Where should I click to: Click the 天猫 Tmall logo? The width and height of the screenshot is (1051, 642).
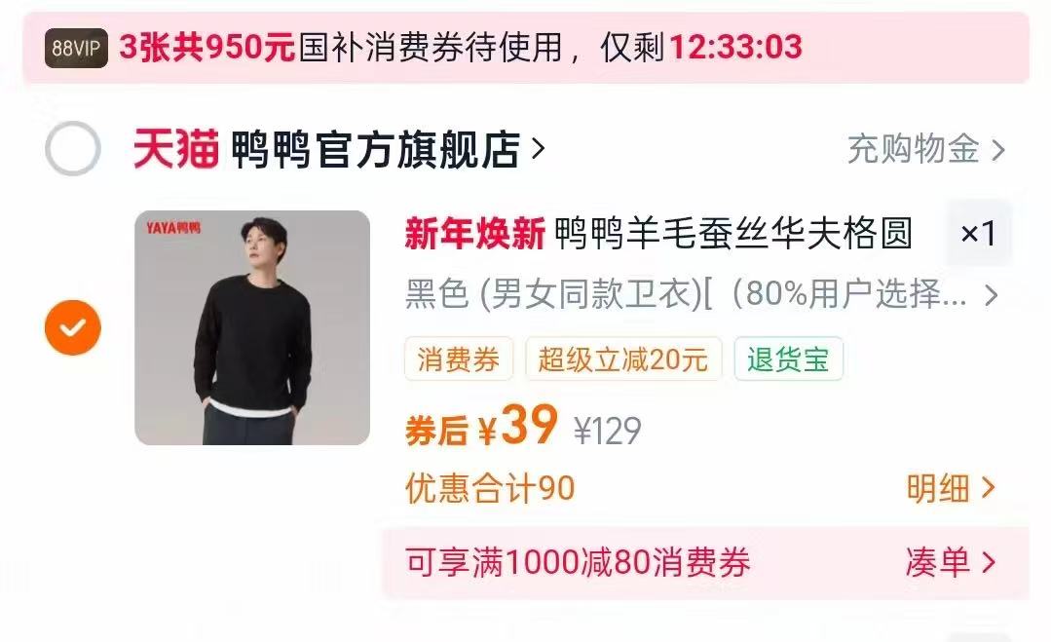[x=175, y=148]
